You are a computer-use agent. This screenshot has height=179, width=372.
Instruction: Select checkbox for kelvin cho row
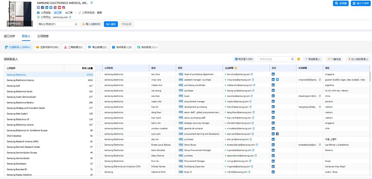pos(99,123)
